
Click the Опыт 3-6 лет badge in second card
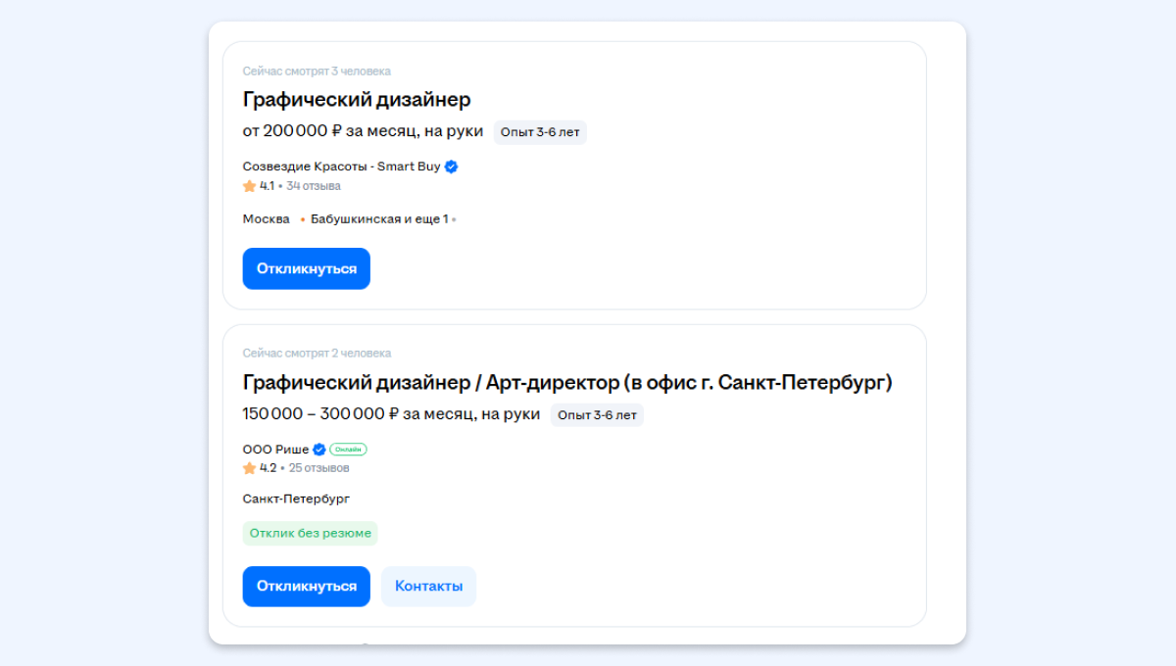597,415
